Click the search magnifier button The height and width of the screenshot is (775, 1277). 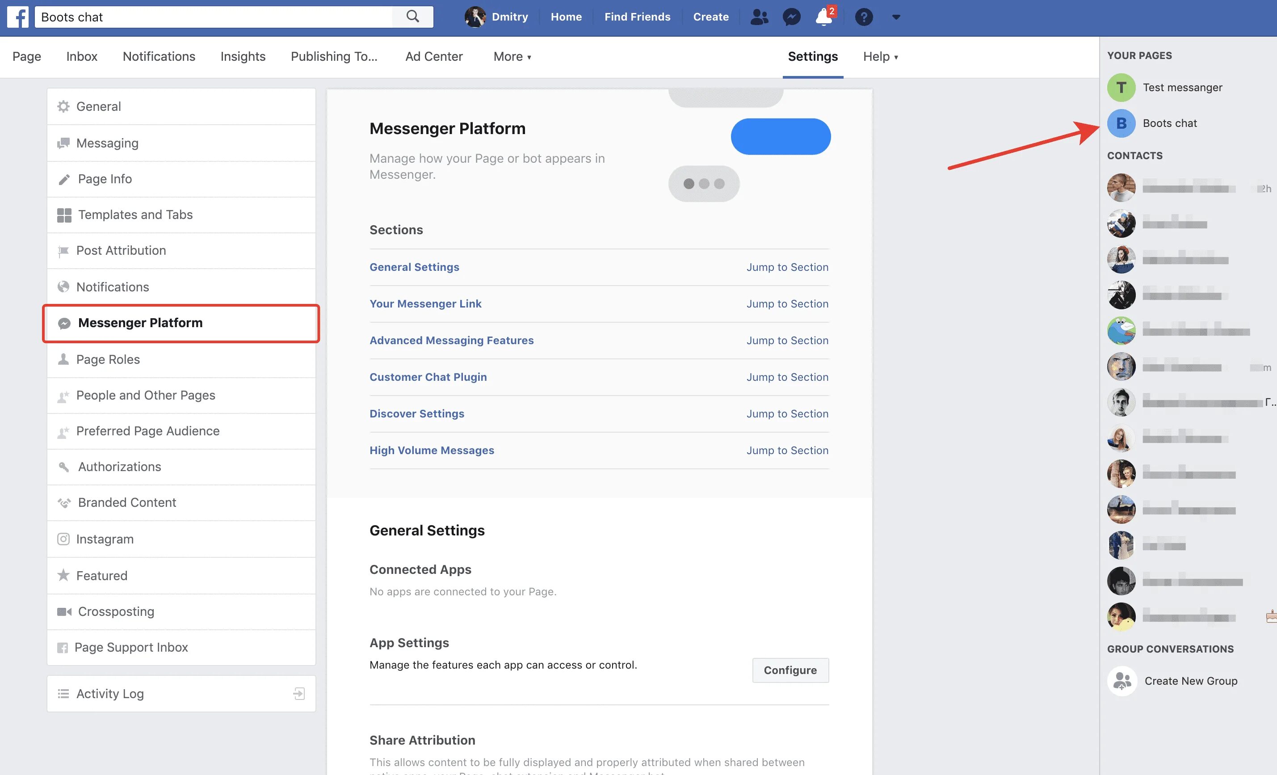[x=412, y=17]
